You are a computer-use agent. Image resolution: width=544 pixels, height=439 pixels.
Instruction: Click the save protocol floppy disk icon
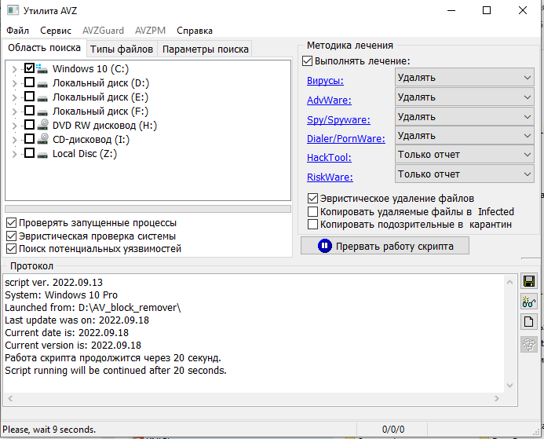(529, 281)
